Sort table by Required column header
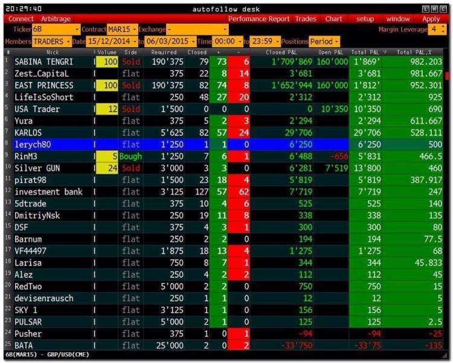 (x=164, y=52)
